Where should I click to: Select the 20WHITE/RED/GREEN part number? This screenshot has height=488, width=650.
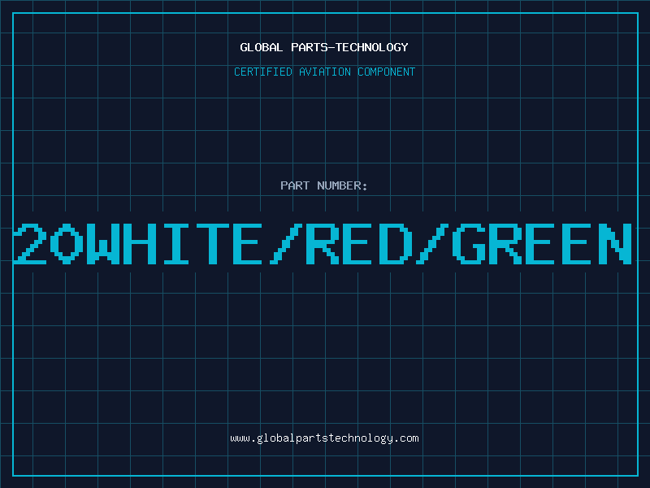click(x=323, y=243)
